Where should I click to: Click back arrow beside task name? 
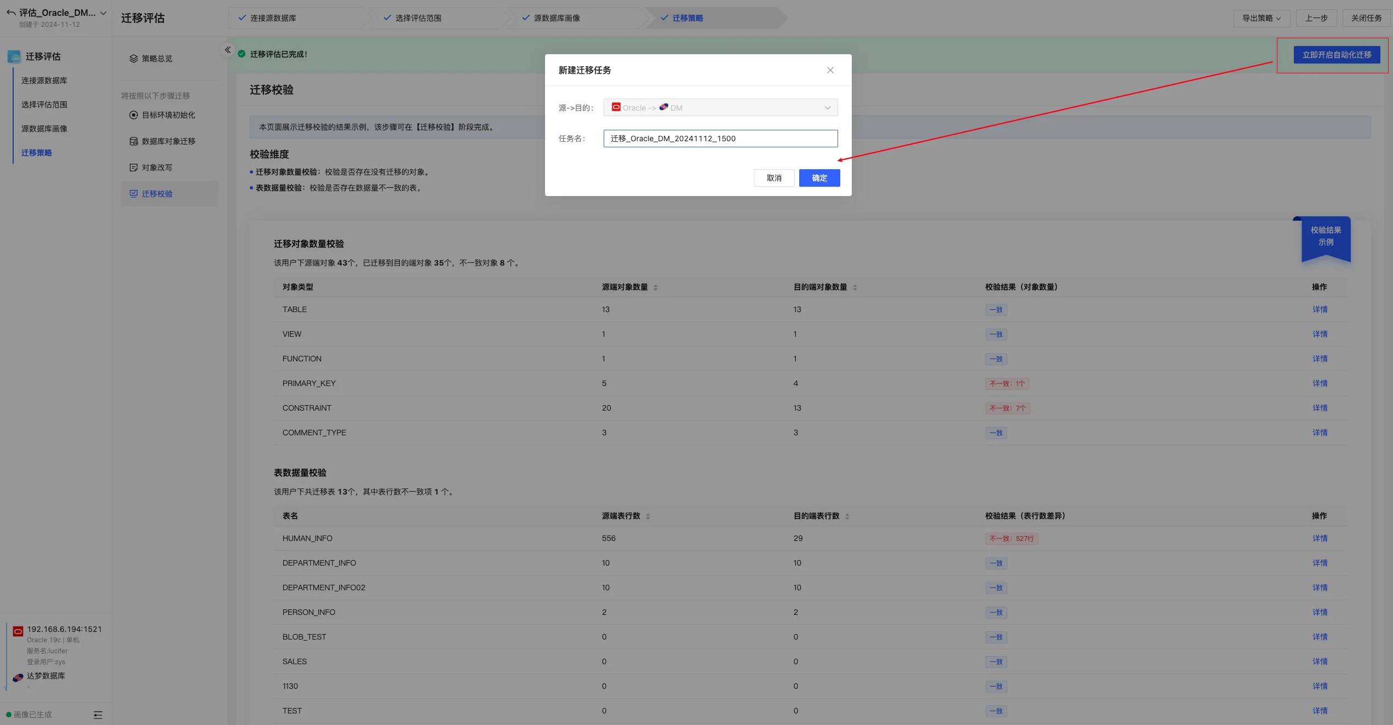[10, 13]
